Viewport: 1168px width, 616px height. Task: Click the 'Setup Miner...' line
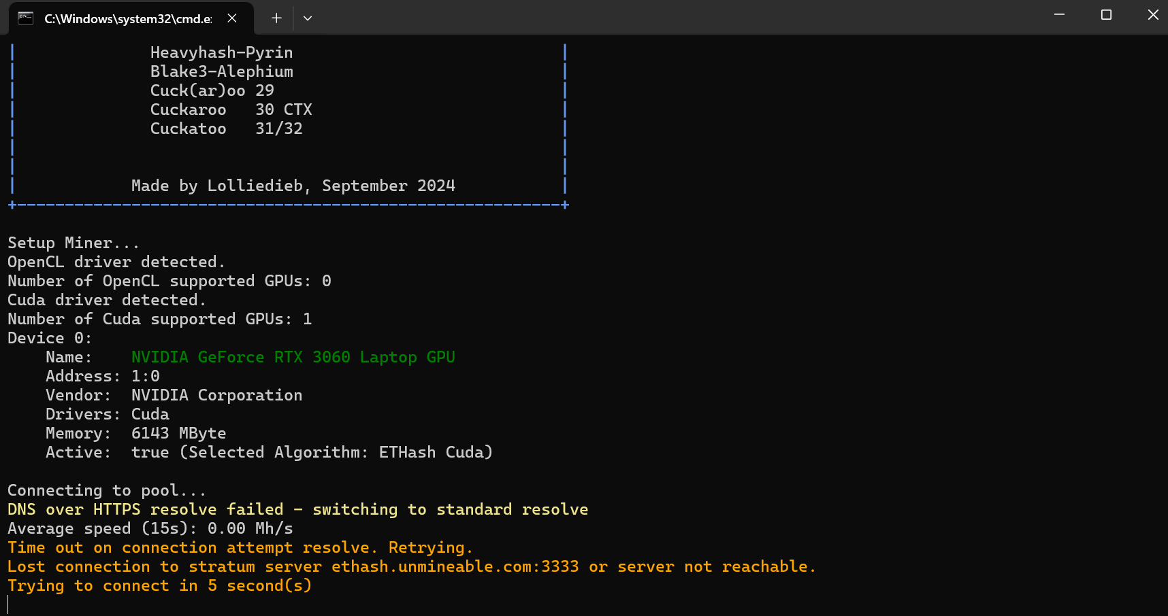(x=74, y=243)
